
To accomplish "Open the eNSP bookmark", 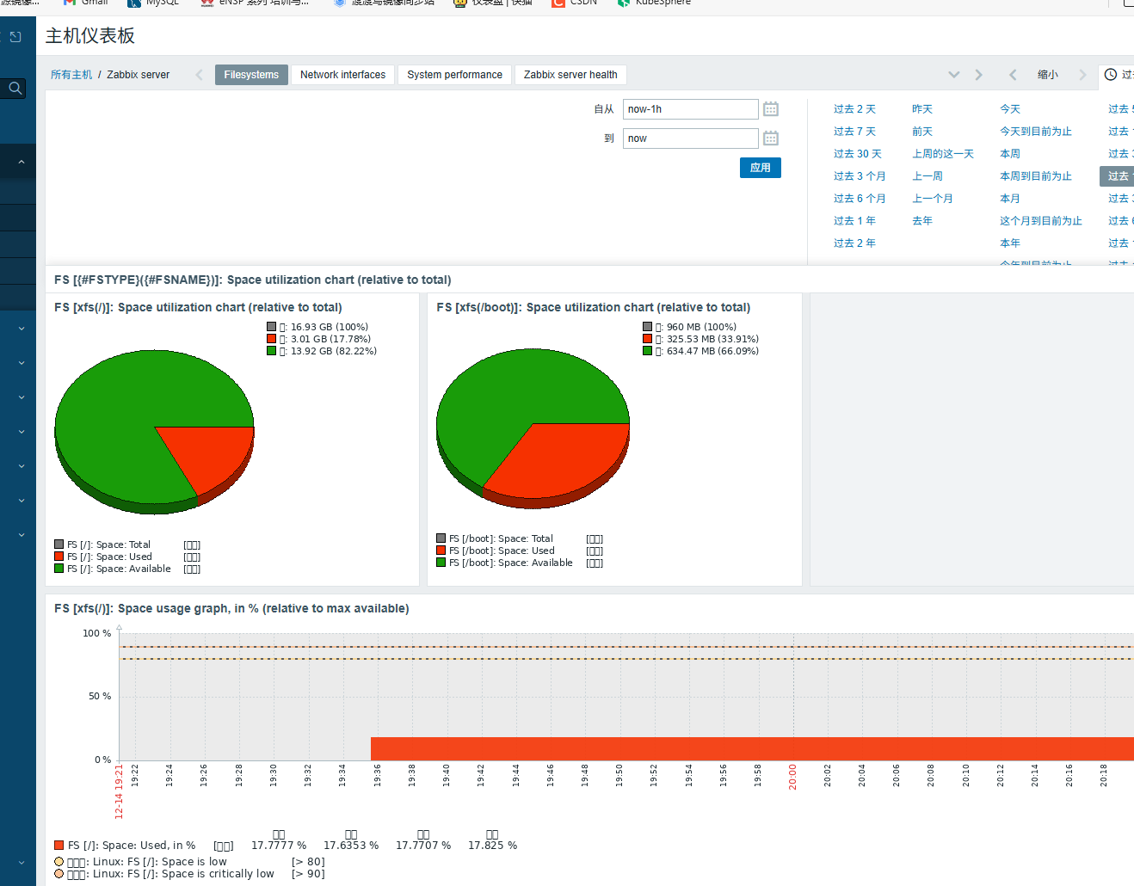I will (255, 3).
